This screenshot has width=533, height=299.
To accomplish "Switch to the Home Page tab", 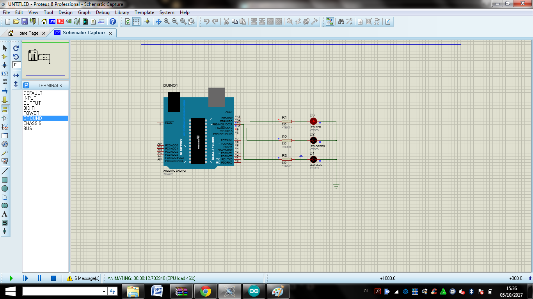I will coord(27,33).
